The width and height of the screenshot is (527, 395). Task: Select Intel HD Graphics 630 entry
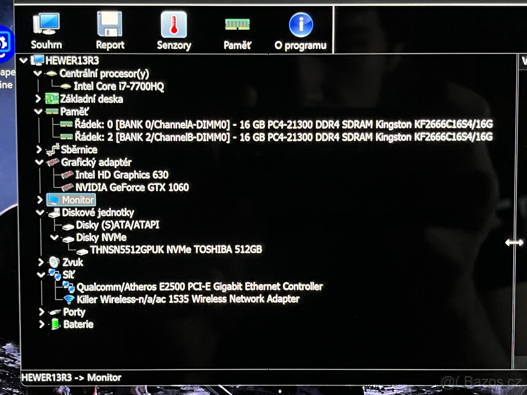coord(122,175)
